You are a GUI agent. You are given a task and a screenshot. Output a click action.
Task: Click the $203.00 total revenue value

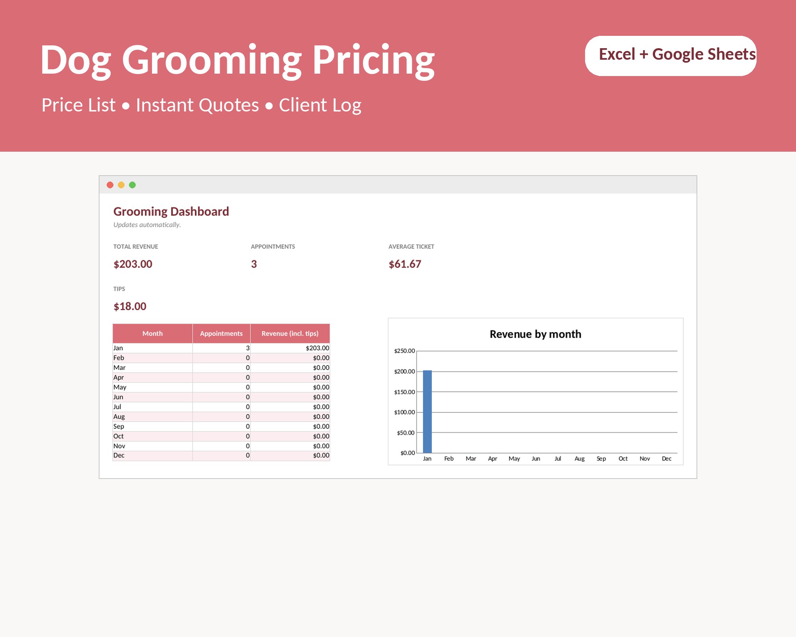click(x=133, y=264)
